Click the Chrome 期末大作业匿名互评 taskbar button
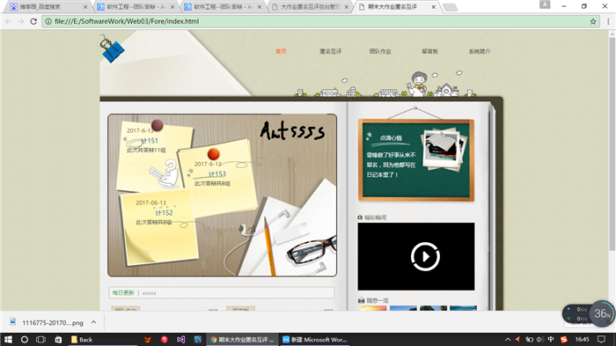Image resolution: width=616 pixels, height=346 pixels. coord(242,339)
